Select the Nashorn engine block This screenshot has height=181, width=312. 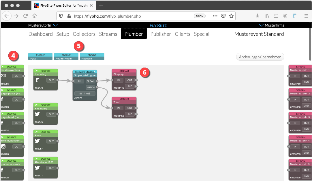click(x=92, y=57)
